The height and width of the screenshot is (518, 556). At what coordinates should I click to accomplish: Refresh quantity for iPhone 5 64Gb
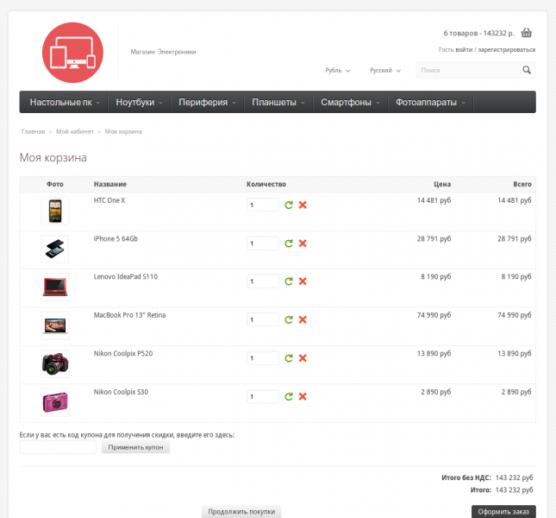point(289,243)
